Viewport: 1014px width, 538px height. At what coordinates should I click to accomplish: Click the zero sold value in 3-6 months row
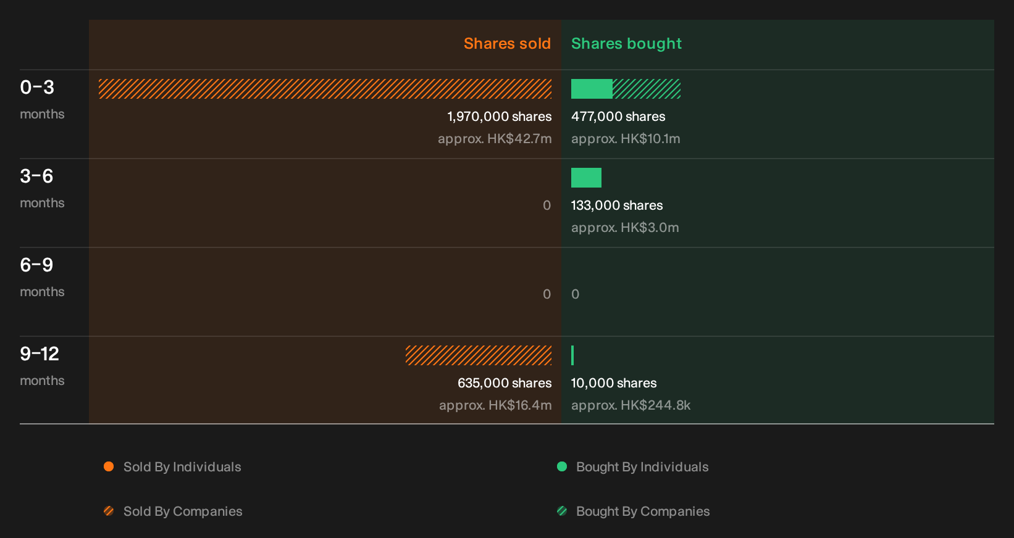[x=547, y=205]
